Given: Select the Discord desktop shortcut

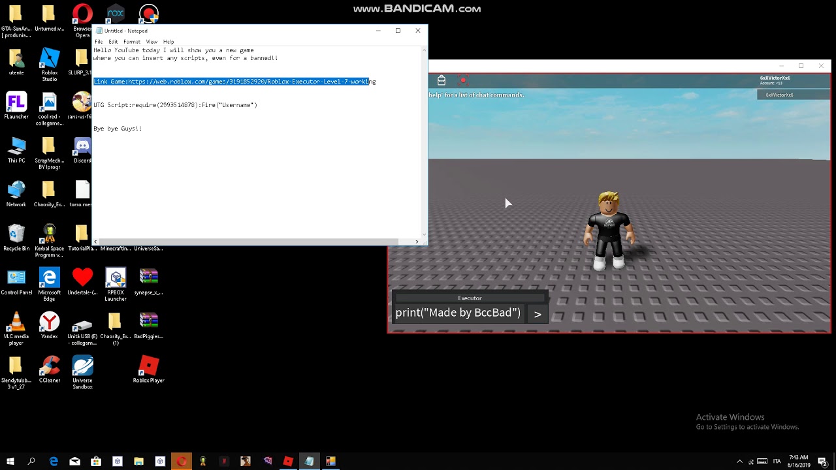Looking at the screenshot, I should (x=82, y=150).
